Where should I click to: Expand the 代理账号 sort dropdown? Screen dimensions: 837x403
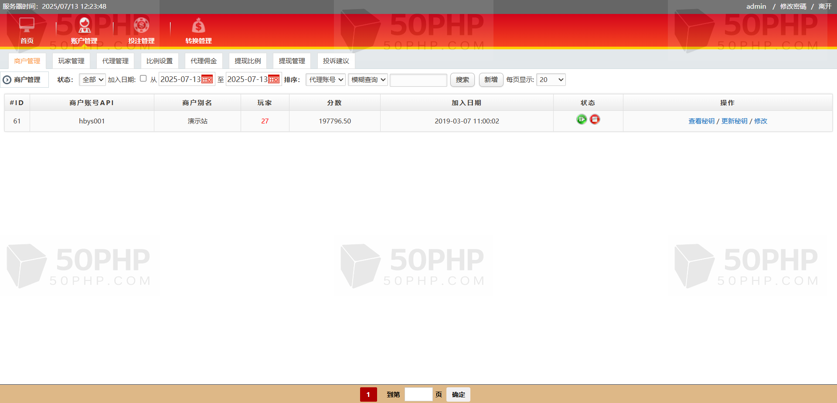click(326, 79)
